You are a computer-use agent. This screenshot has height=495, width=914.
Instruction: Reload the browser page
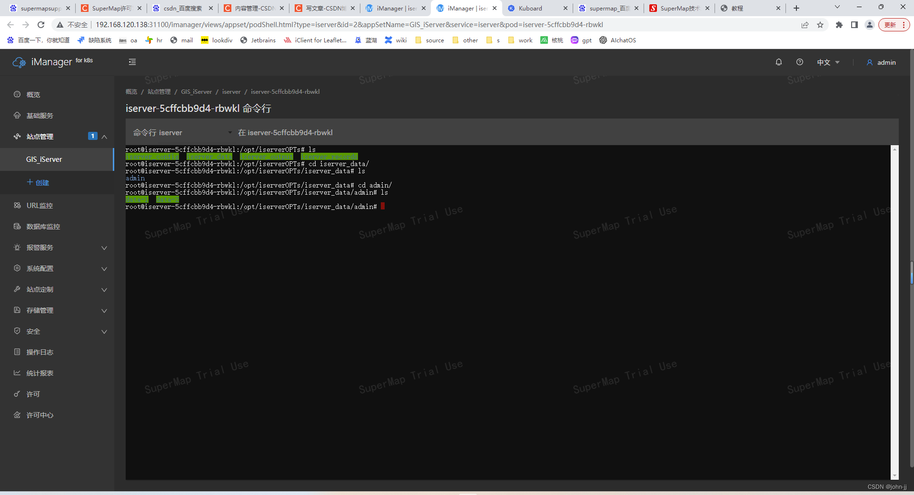pos(41,25)
